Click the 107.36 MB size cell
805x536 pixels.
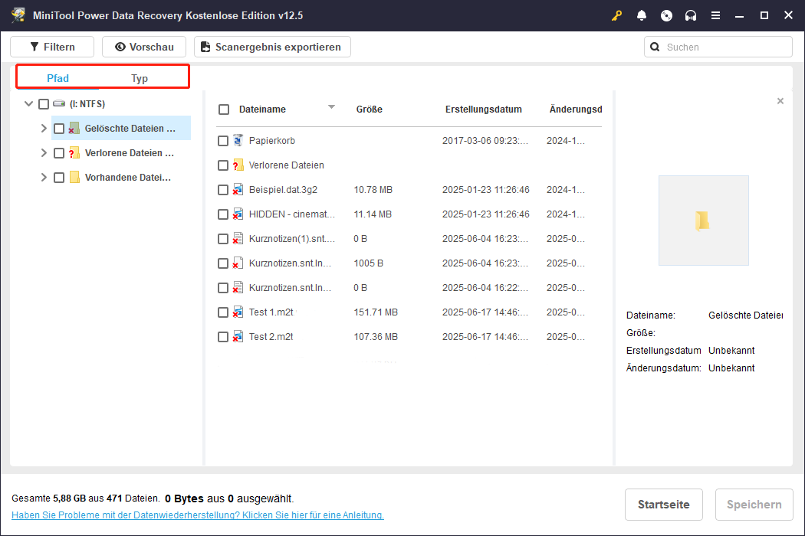click(x=376, y=337)
